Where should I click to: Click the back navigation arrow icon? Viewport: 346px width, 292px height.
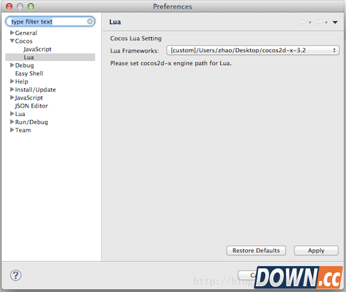click(x=303, y=22)
